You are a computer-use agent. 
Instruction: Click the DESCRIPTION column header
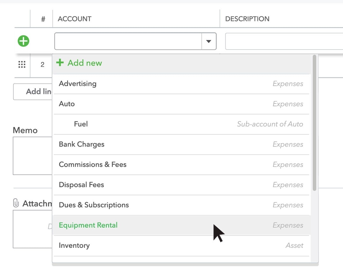[x=247, y=19]
